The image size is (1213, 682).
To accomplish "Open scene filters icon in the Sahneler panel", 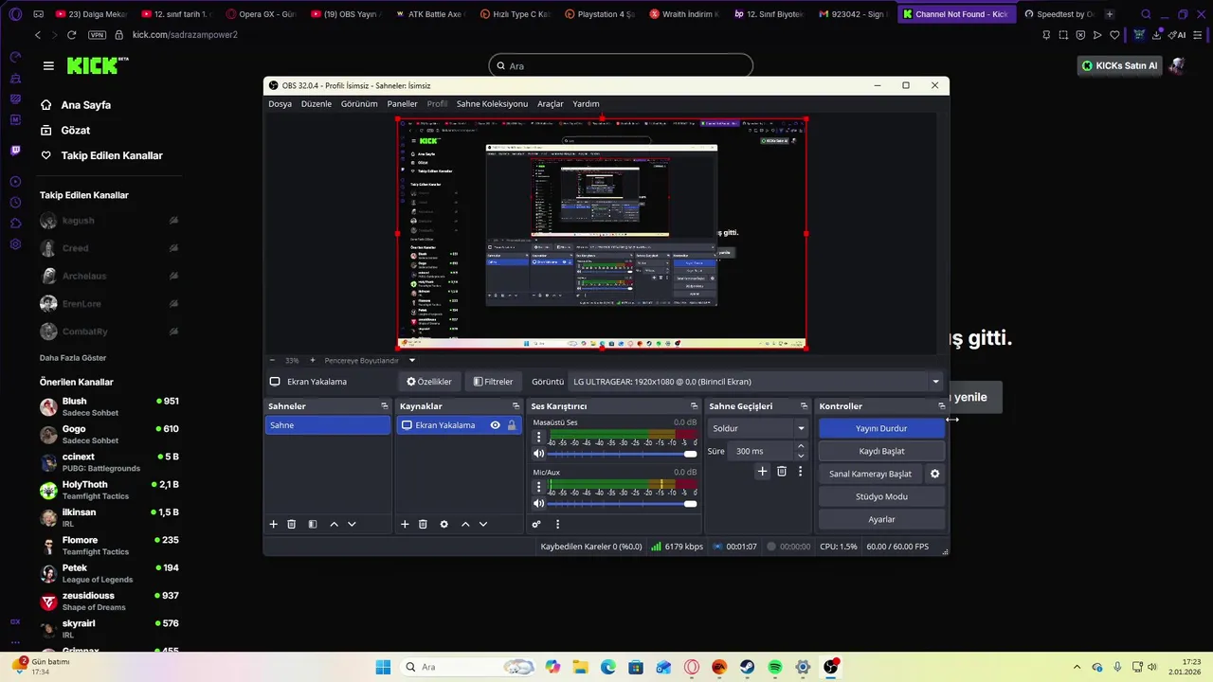I will click(x=313, y=524).
